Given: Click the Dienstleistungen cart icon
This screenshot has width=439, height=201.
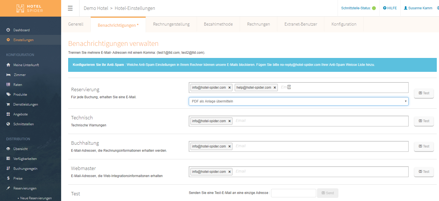Looking at the screenshot, I should coord(8,104).
